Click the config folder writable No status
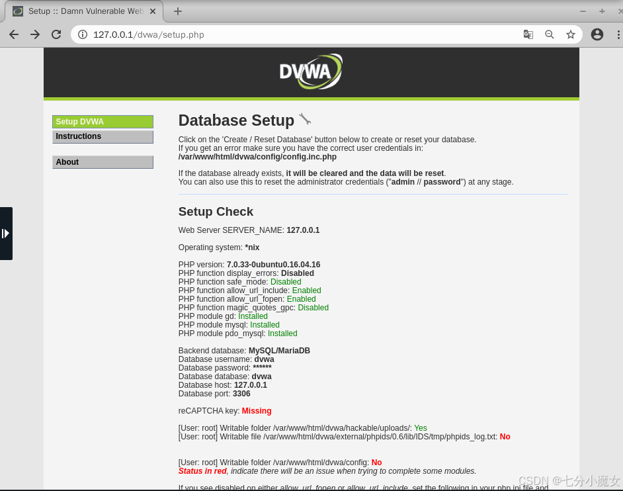Image resolution: width=623 pixels, height=491 pixels. click(x=377, y=463)
